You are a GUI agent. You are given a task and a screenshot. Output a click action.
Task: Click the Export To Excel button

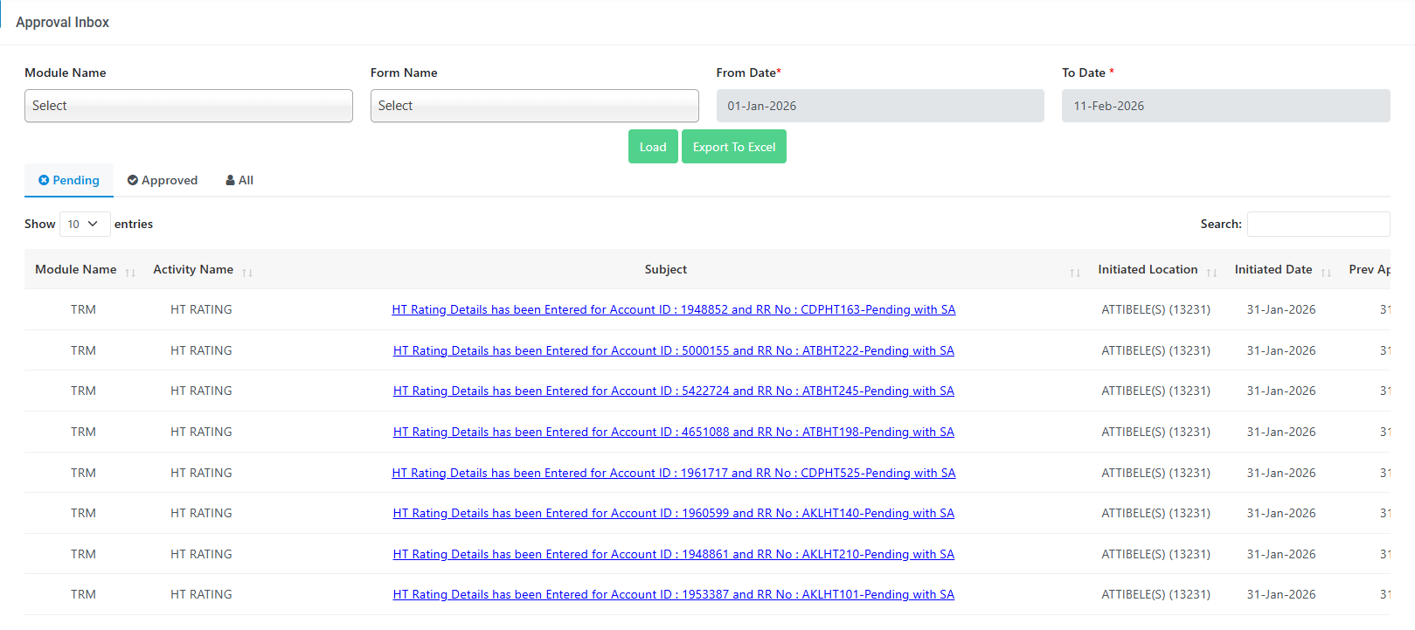(733, 147)
